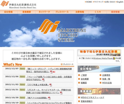Click the PDF icon for 2012/11/02 news
Image resolution: width=124 pixels, height=104 pixels.
point(51,85)
